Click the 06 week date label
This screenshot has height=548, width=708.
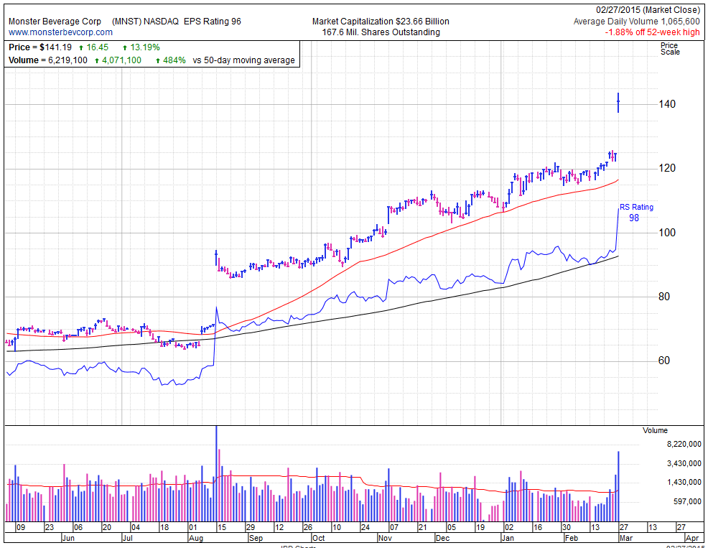point(78,527)
